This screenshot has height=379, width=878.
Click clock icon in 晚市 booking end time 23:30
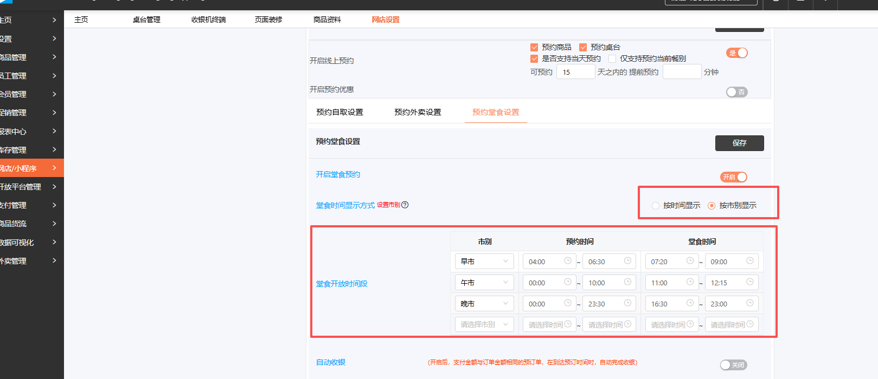pyautogui.click(x=627, y=303)
